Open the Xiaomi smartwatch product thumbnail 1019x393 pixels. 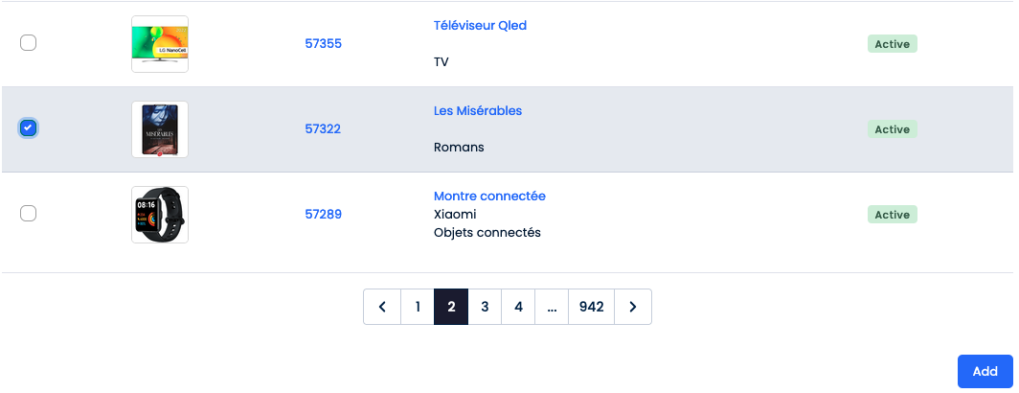(x=160, y=215)
